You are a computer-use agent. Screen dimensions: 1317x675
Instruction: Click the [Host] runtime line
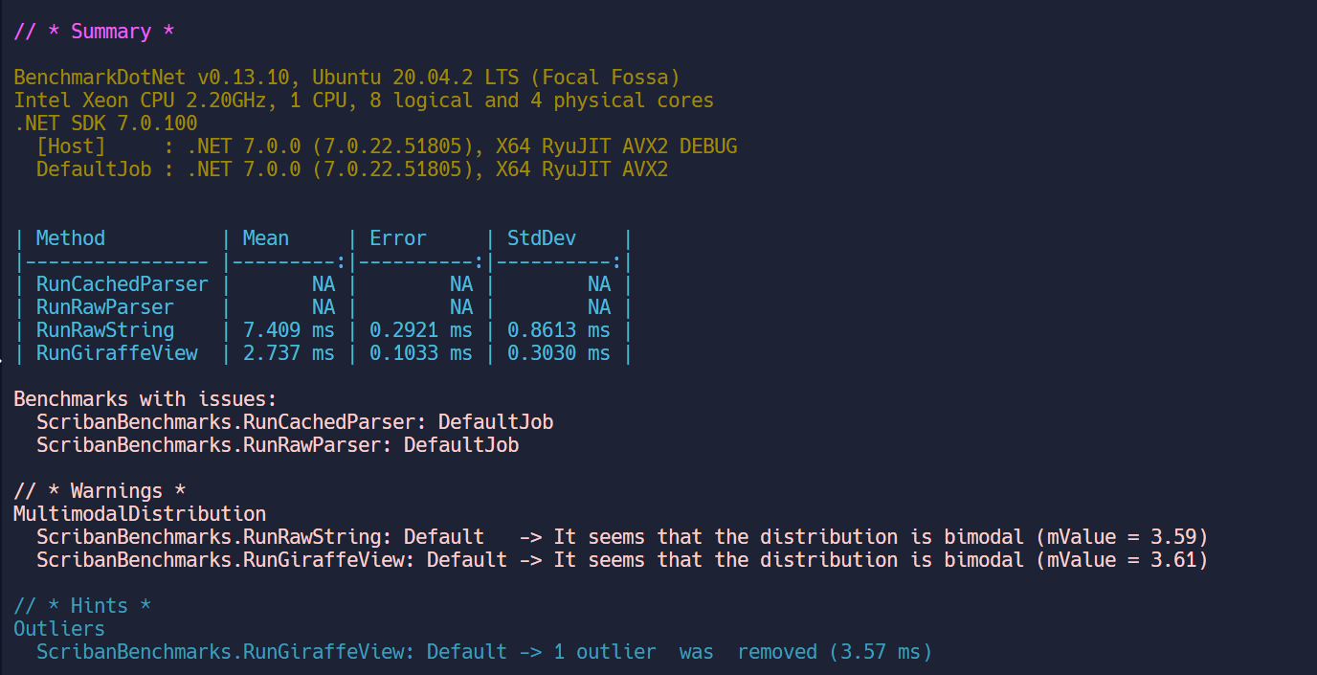coord(386,146)
